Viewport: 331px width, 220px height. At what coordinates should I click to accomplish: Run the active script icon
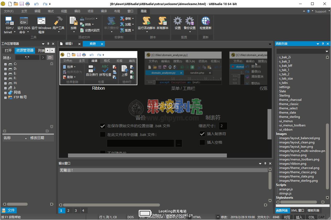[x=146, y=21]
